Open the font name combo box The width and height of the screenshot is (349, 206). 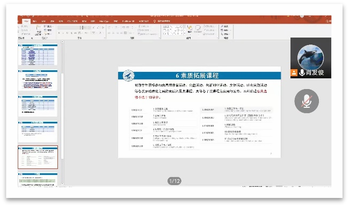[x=69, y=27]
